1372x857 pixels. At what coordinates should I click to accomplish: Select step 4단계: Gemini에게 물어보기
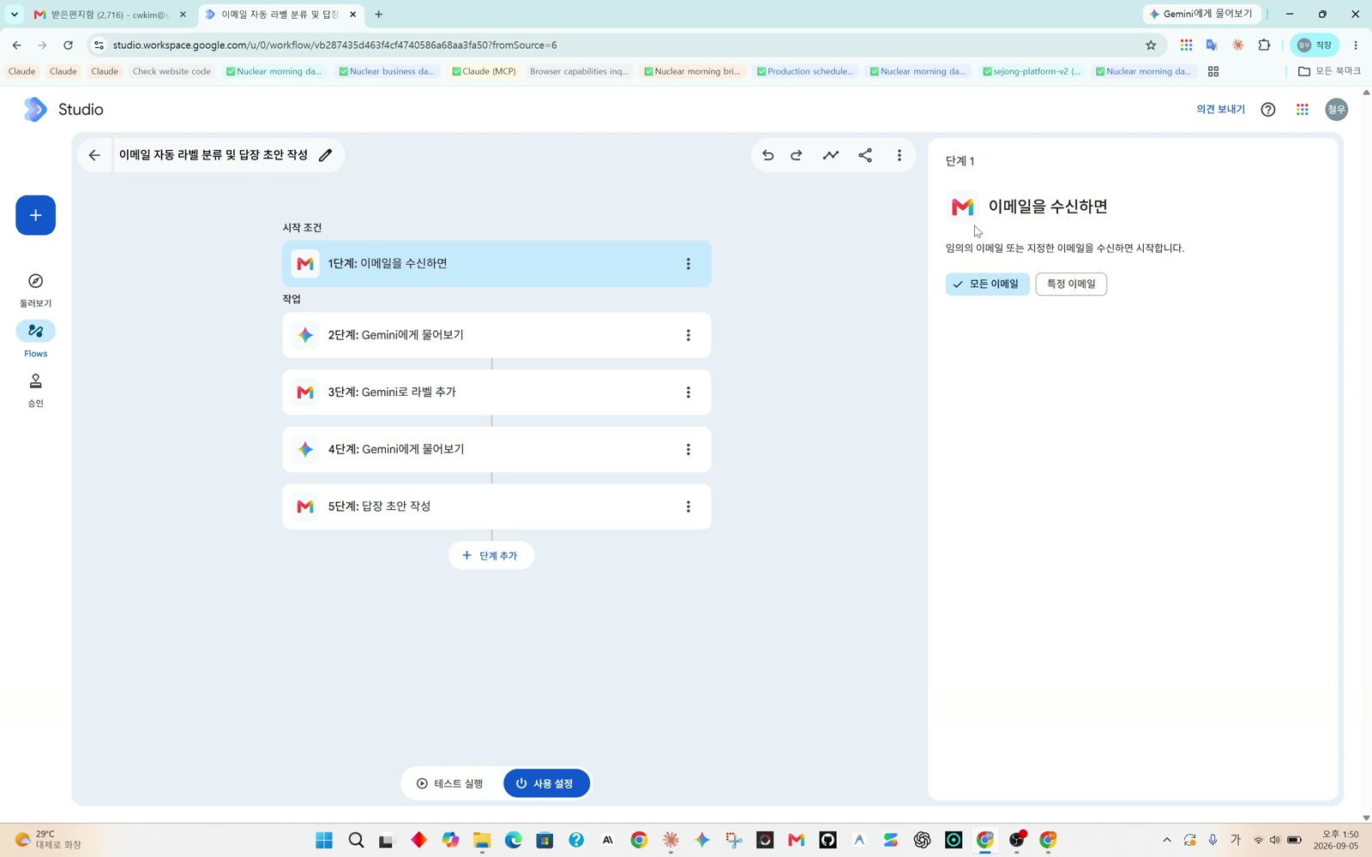coord(496,450)
